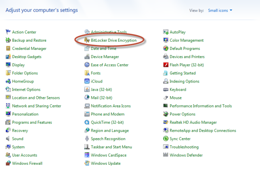The width and height of the screenshot is (260, 183).
Task: Click the iCloud icon
Action: 87,81
